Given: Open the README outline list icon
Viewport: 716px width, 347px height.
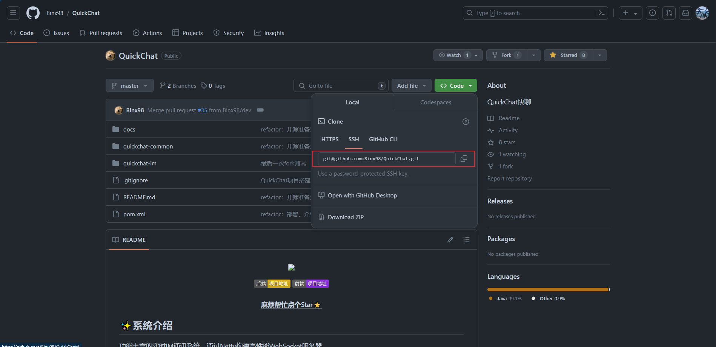Looking at the screenshot, I should (x=467, y=240).
